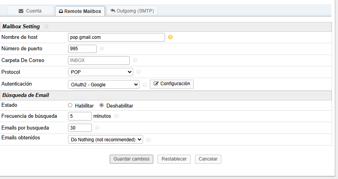
Task: Select the Deshabilitar radio button
Action: tap(101, 105)
